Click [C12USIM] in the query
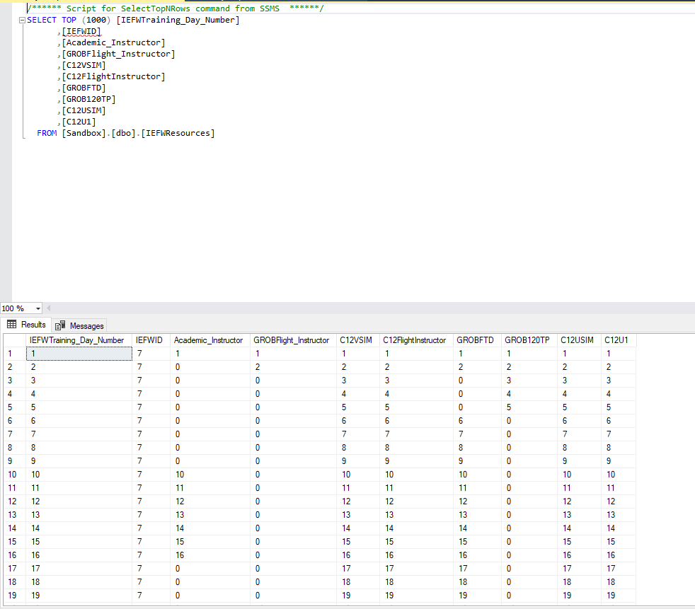The width and height of the screenshot is (695, 609). coord(84,110)
